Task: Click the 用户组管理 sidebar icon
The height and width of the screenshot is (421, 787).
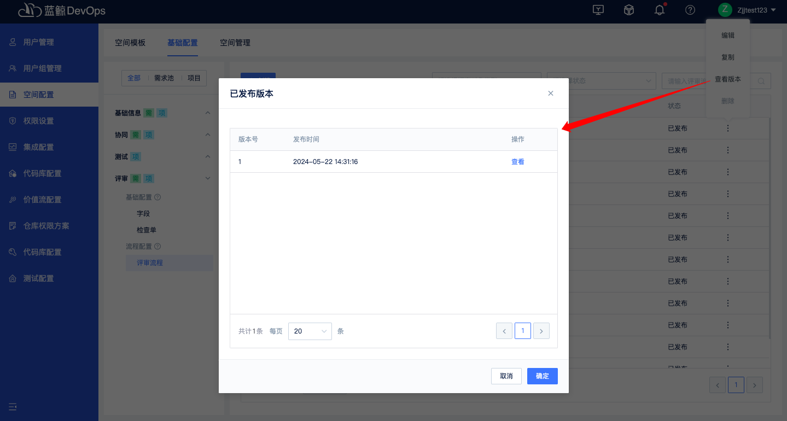Action: pyautogui.click(x=13, y=68)
